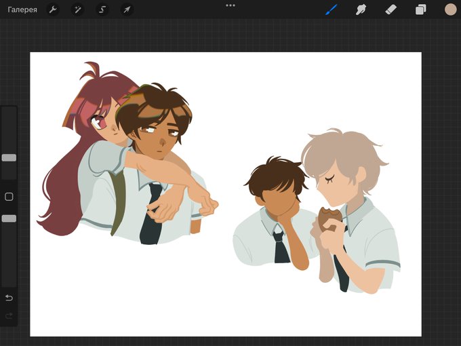Undo the last action with the arrow
This screenshot has height=346, width=461.
(9, 298)
